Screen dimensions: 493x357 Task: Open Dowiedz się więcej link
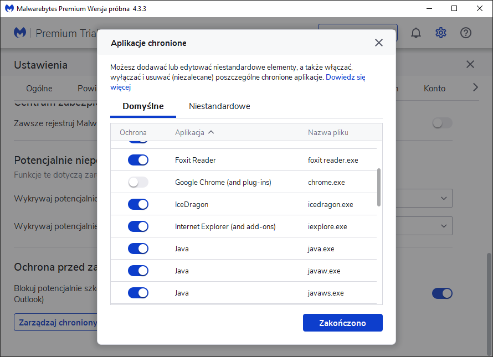click(346, 77)
